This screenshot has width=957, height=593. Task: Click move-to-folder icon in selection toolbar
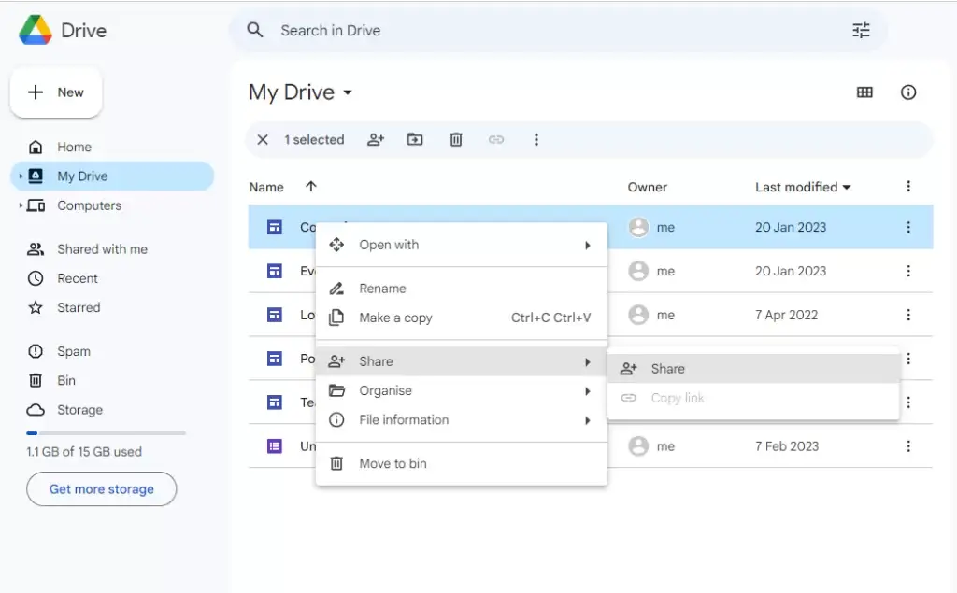[x=415, y=140]
